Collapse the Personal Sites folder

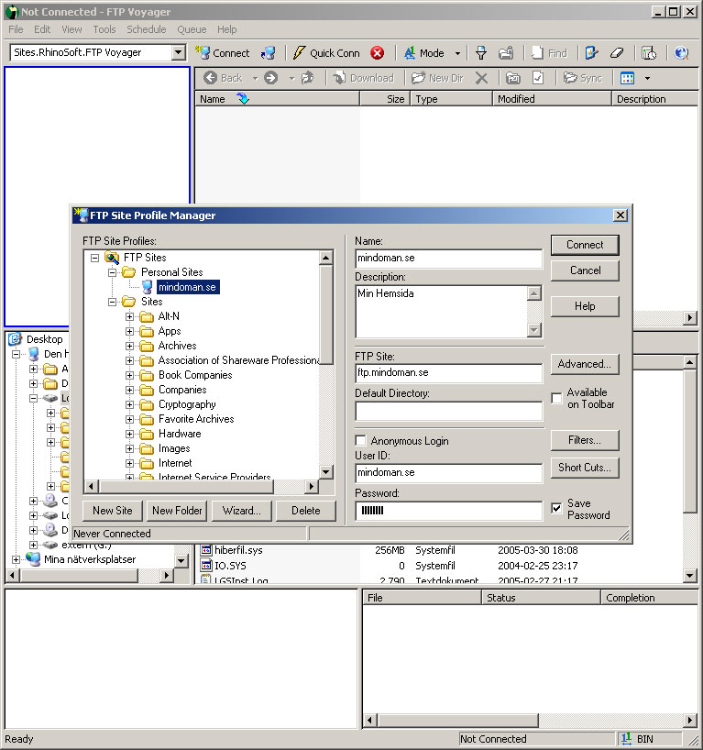(112, 272)
